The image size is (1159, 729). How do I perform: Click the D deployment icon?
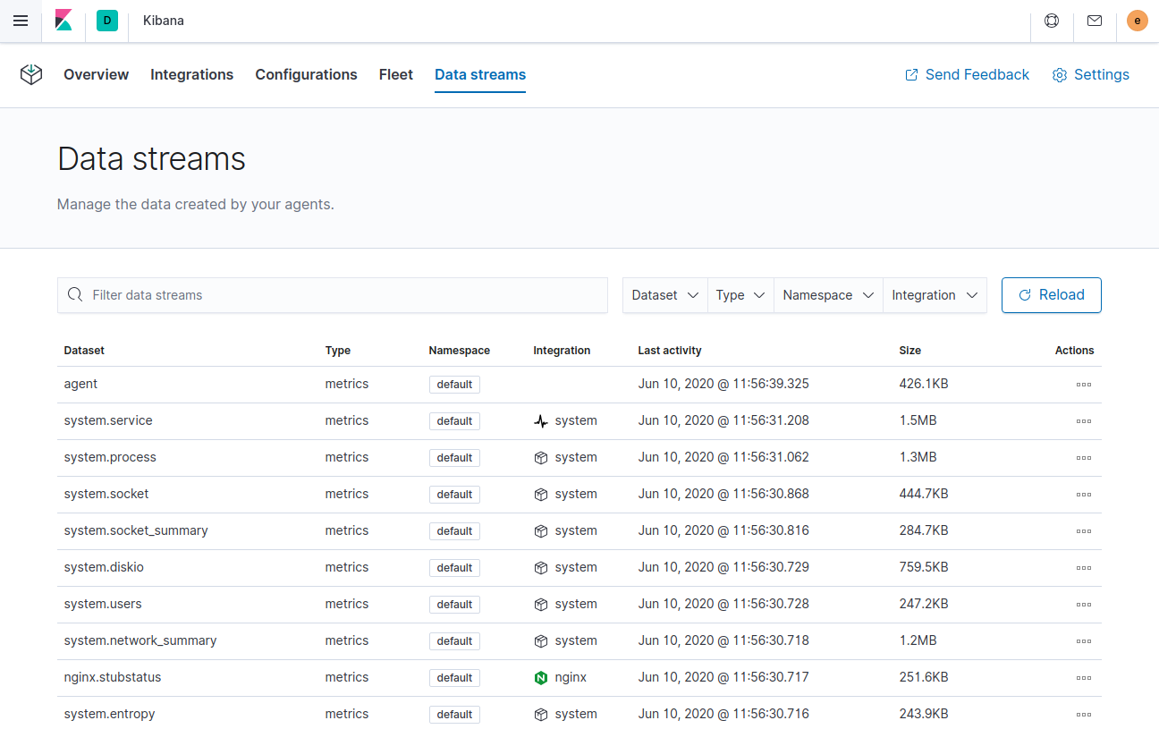click(x=107, y=20)
